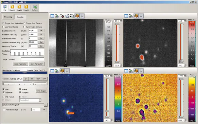Select Trigger from Camera radio button

(x=24, y=23)
